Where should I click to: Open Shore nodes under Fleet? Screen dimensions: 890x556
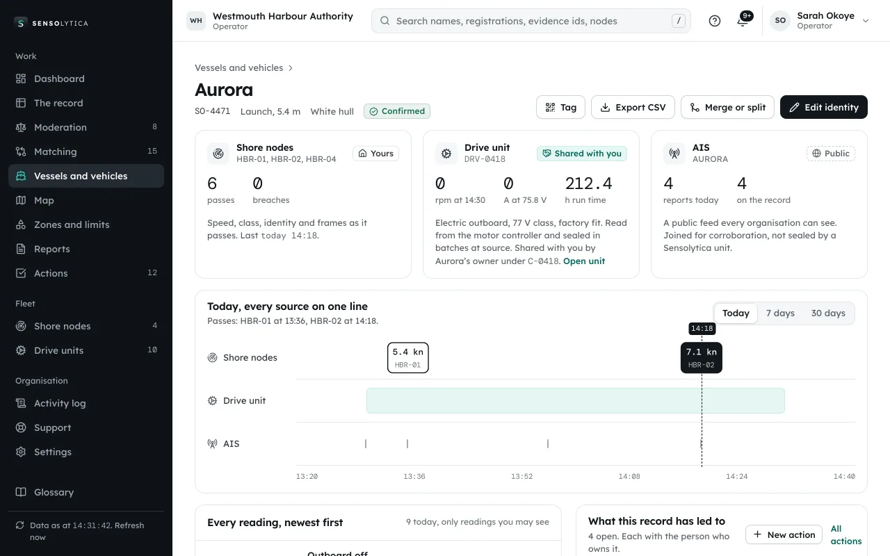click(x=86, y=326)
